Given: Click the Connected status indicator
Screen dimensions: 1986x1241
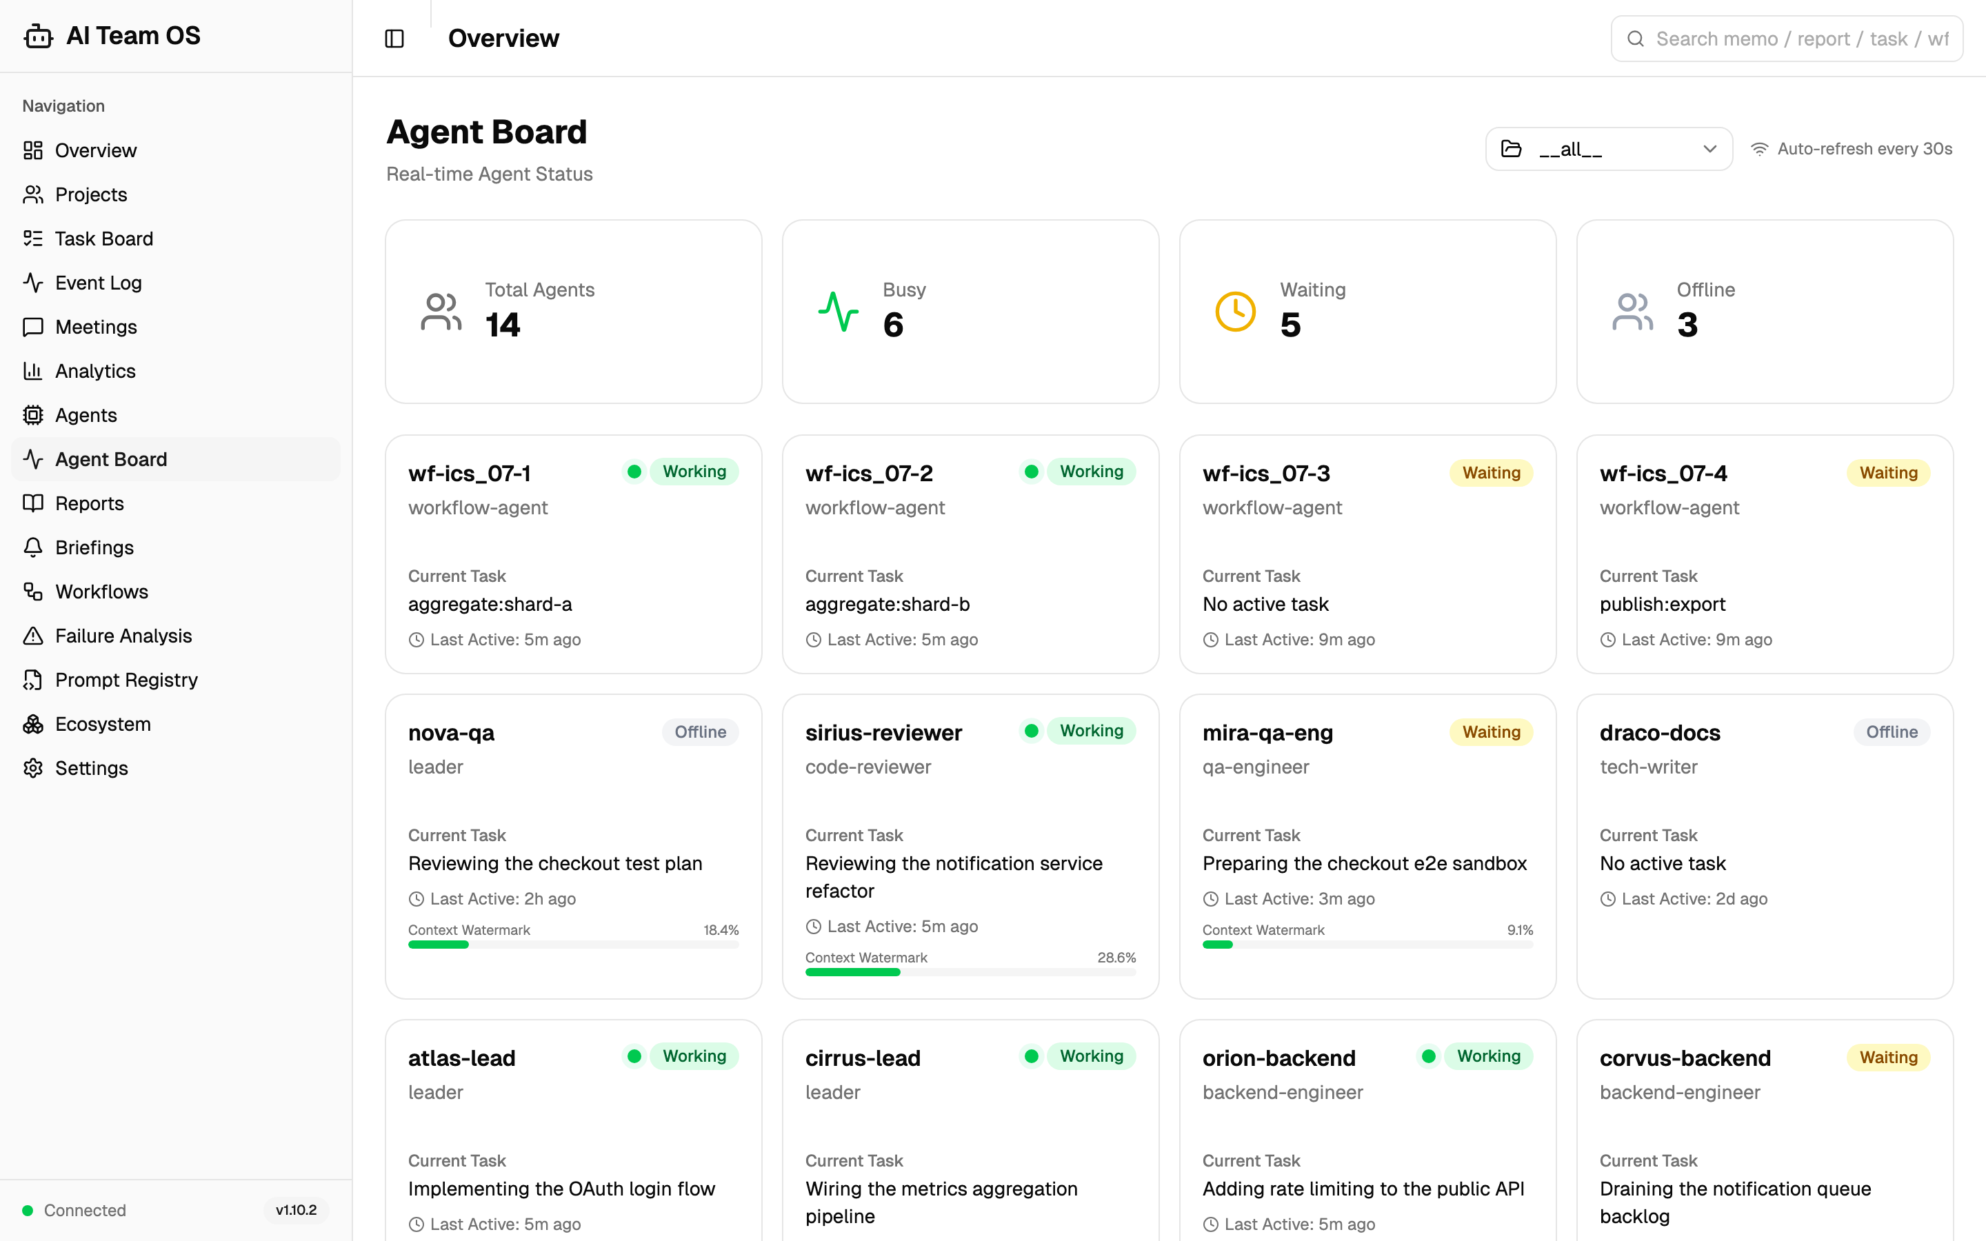Looking at the screenshot, I should [74, 1211].
